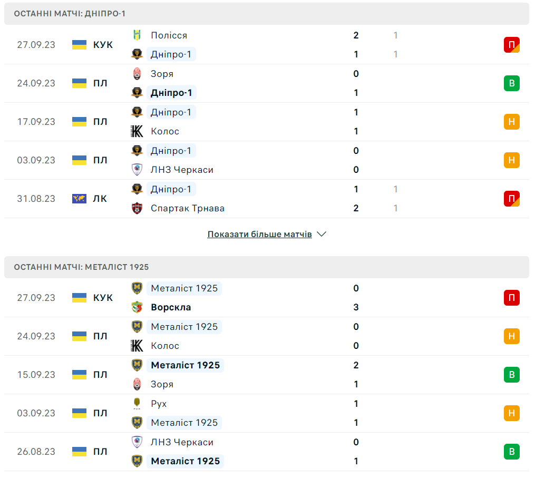
Task: Click orange draw badge for Рух match
Action: [x=511, y=413]
